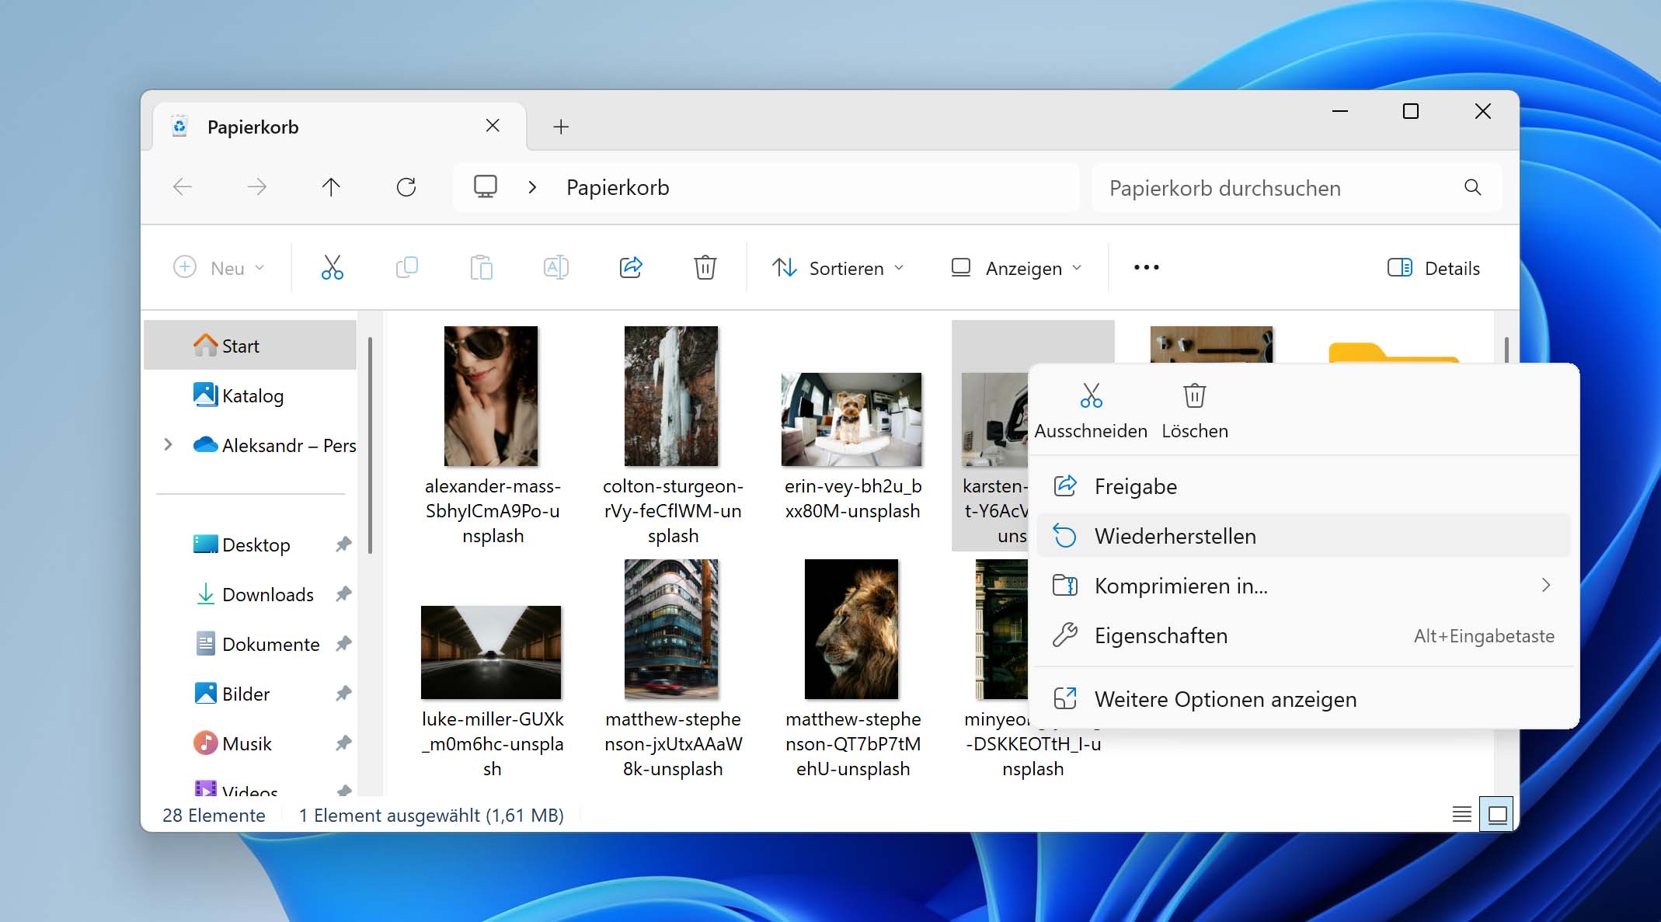This screenshot has height=922, width=1661.
Task: Click the Paste clipboard icon in the toolbar
Action: (x=481, y=268)
